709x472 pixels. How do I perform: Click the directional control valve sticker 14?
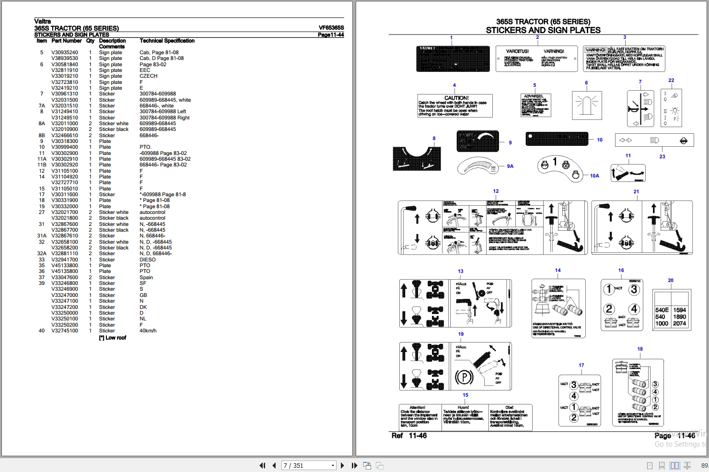(x=558, y=309)
